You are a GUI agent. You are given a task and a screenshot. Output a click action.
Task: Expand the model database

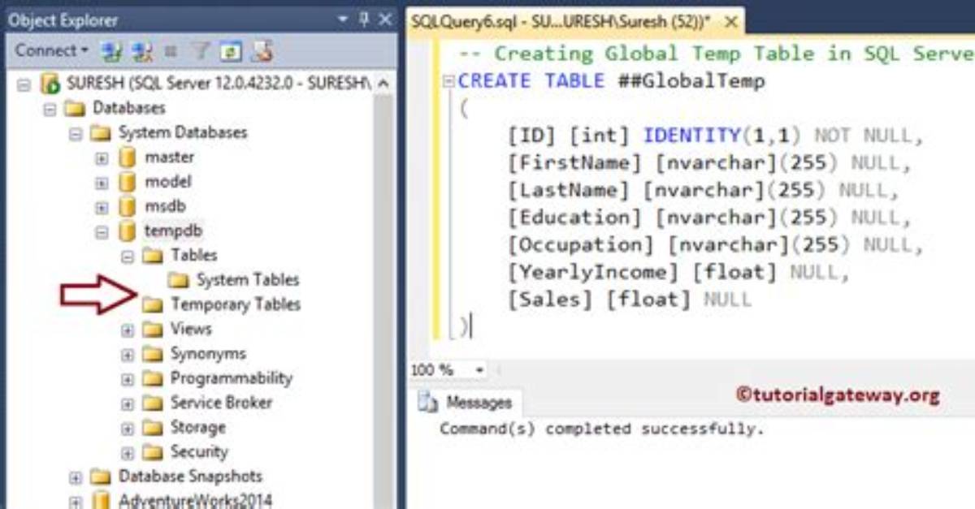[101, 183]
